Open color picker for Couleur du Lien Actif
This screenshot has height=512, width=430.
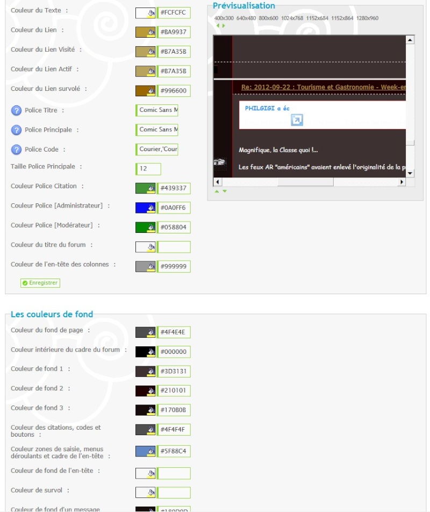146,71
